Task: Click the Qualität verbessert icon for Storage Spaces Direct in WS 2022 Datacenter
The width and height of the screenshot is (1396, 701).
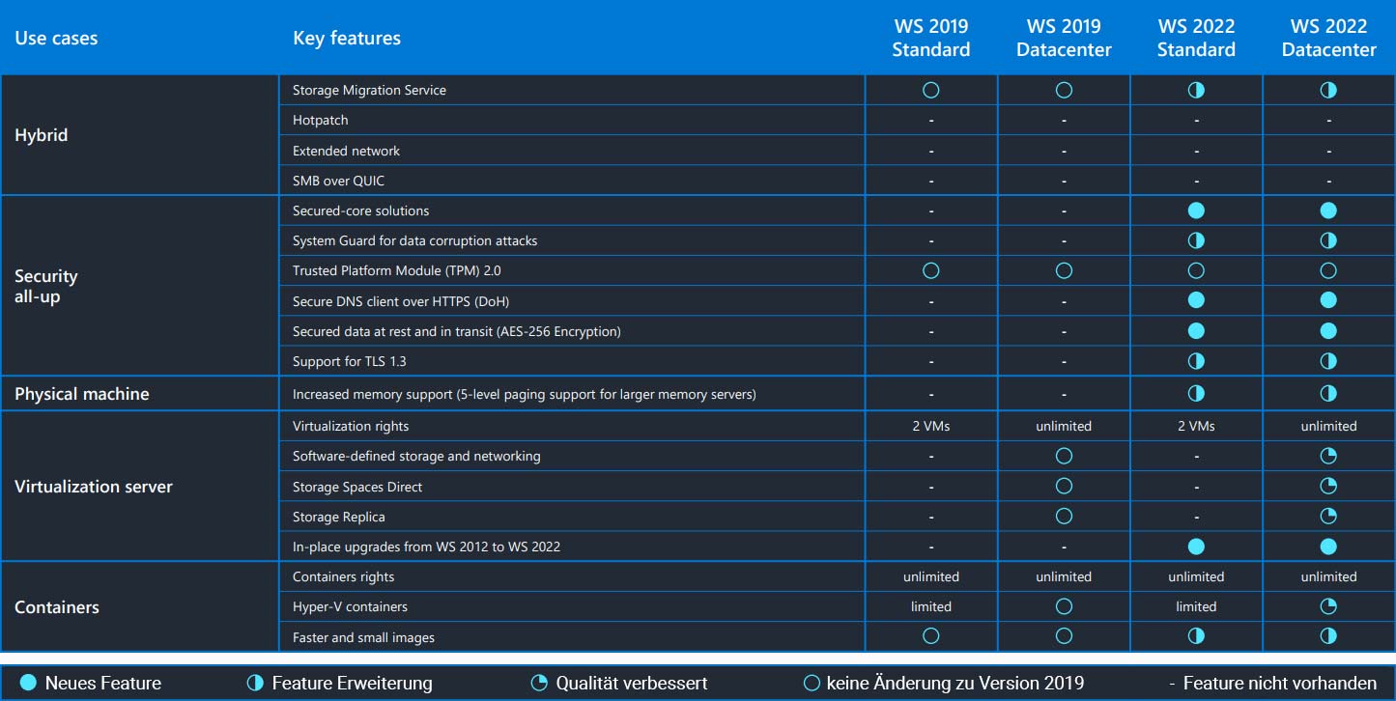Action: click(x=1327, y=486)
